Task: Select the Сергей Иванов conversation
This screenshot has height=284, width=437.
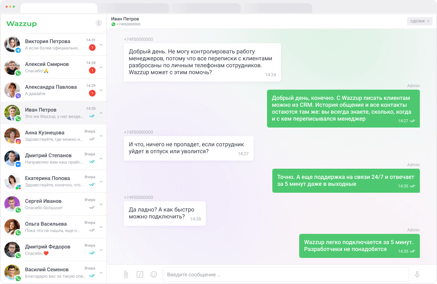Action: pyautogui.click(x=53, y=204)
